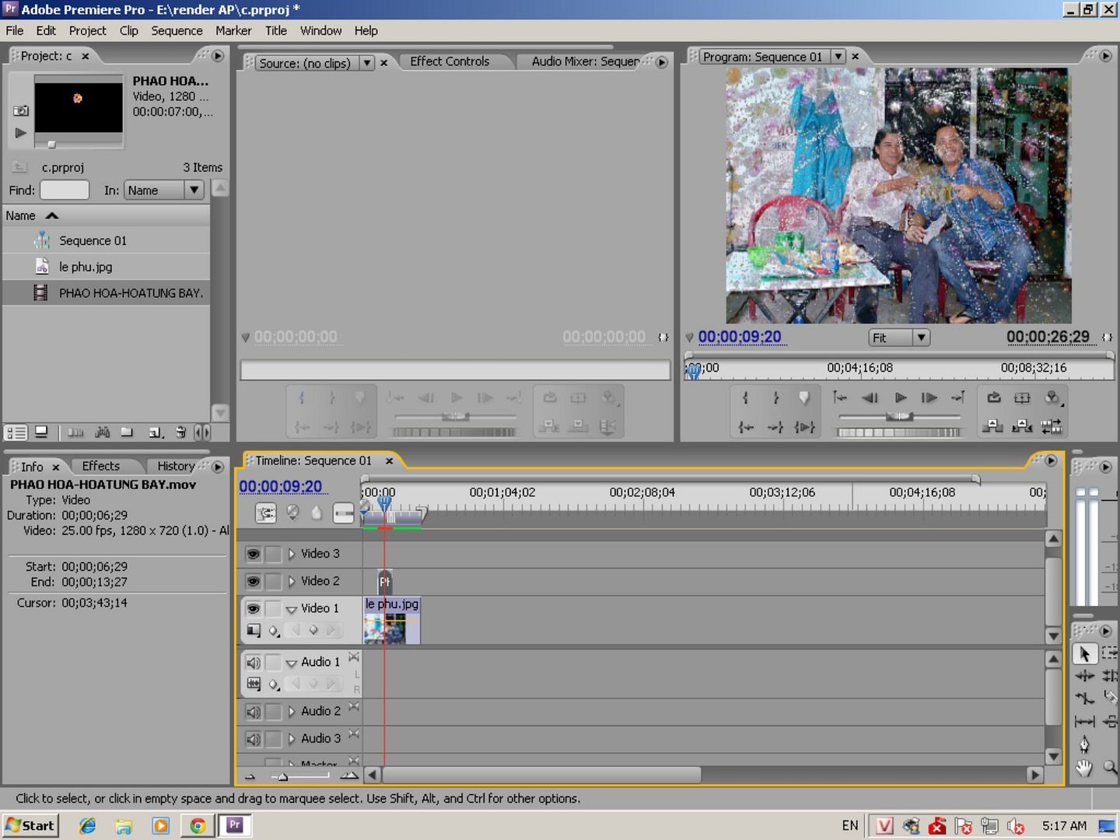Expand the Audio 3 track
This screenshot has height=840, width=1120.
292,739
